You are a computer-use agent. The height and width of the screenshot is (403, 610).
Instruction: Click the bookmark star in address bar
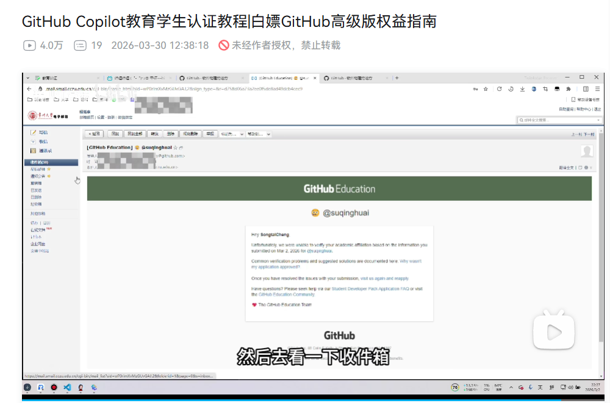(486, 89)
